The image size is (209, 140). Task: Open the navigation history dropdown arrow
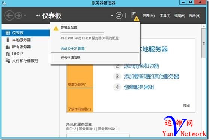click(25, 16)
